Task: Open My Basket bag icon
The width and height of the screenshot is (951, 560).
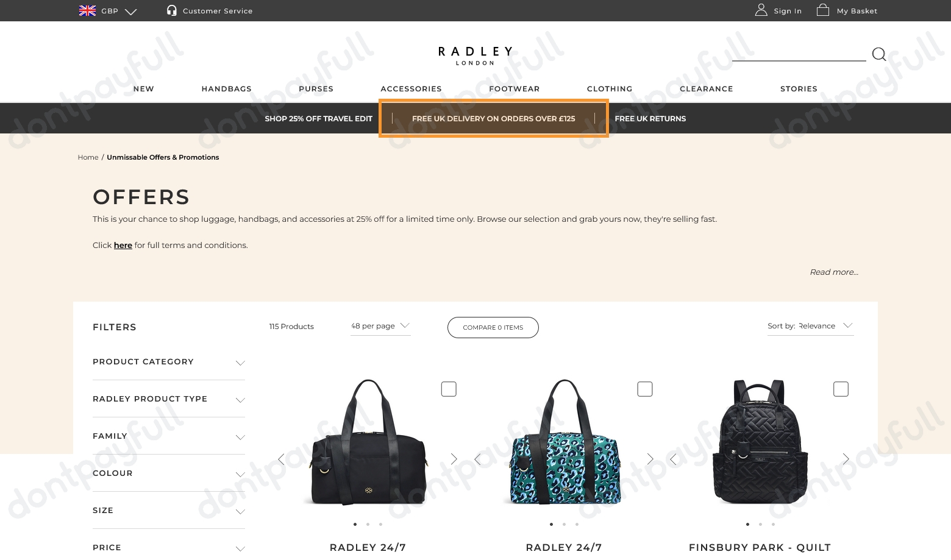Action: coord(823,10)
